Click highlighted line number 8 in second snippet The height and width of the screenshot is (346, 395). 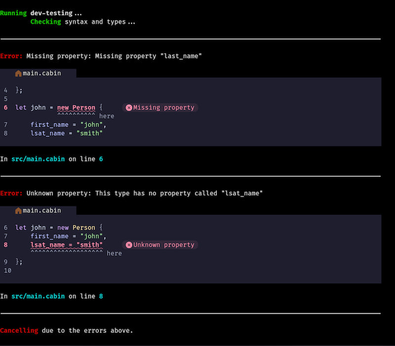[x=5, y=245]
